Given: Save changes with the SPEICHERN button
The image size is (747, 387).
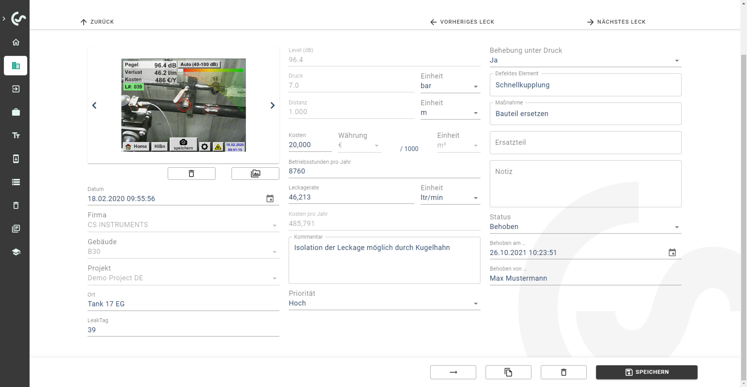Looking at the screenshot, I should tap(647, 372).
